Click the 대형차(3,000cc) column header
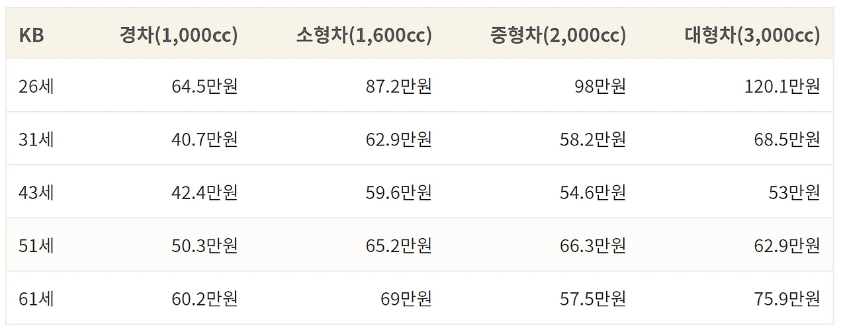This screenshot has height=336, width=847. [x=752, y=35]
